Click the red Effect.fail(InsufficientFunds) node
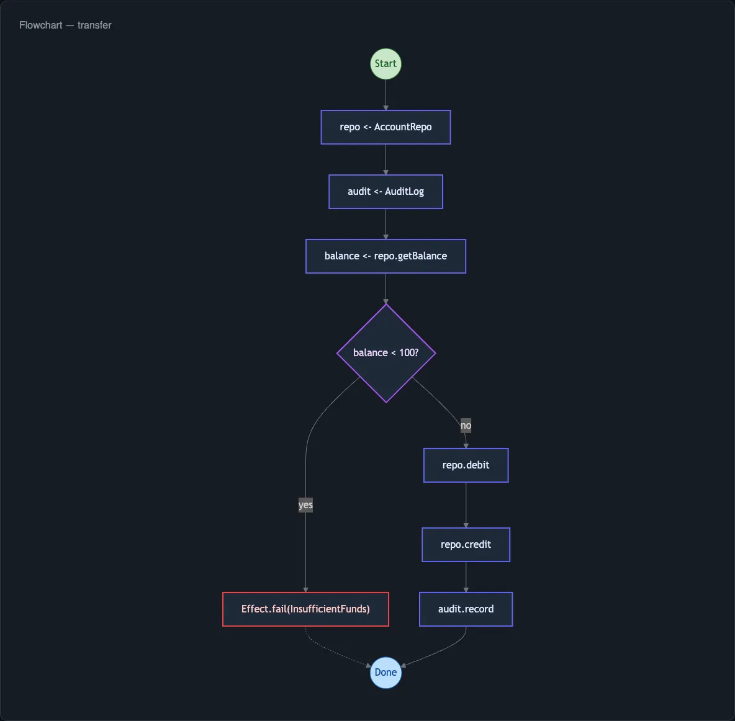735x721 pixels. point(305,609)
